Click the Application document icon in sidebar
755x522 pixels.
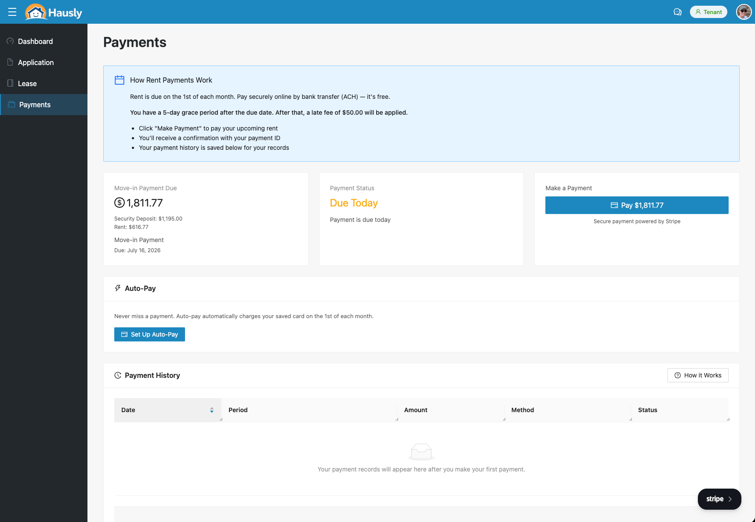pyautogui.click(x=10, y=62)
